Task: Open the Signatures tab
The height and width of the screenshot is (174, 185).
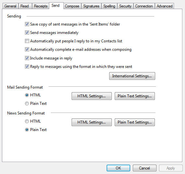Action: click(91, 6)
